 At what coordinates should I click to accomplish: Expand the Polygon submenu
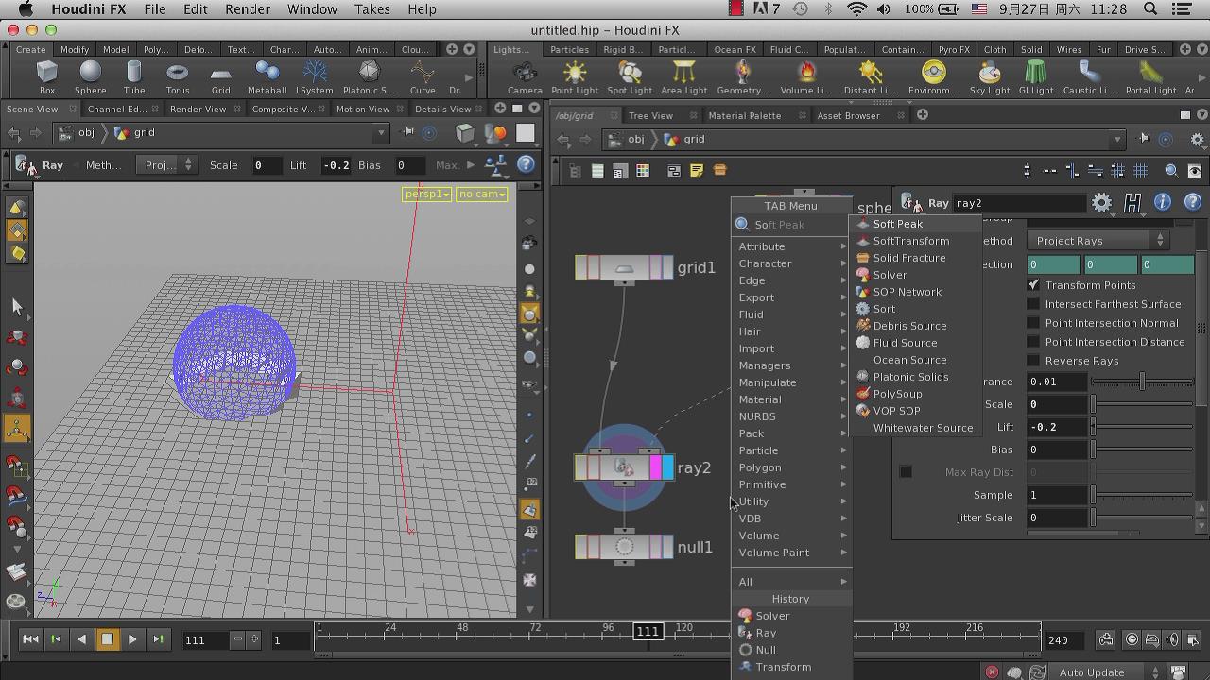point(792,467)
